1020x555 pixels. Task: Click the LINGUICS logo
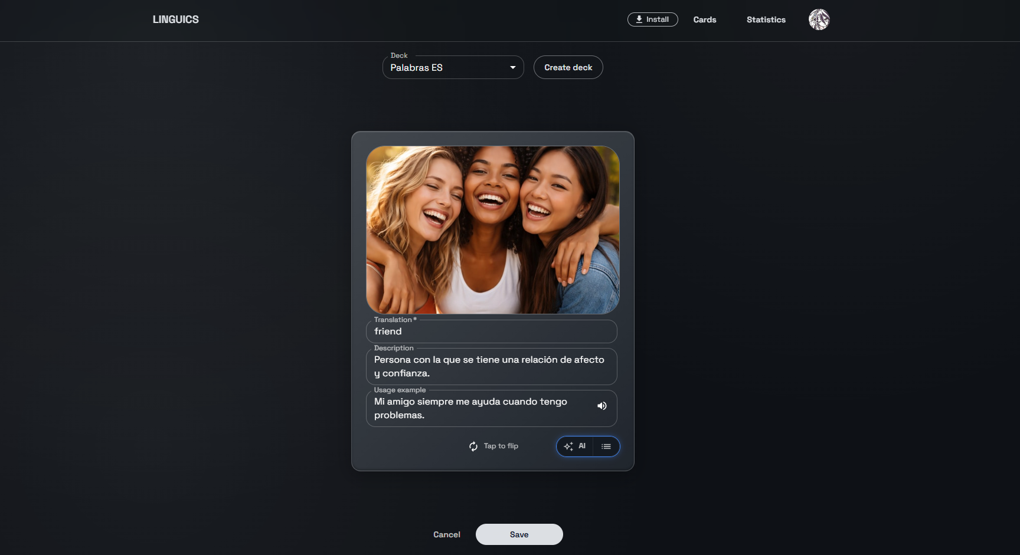pyautogui.click(x=175, y=19)
